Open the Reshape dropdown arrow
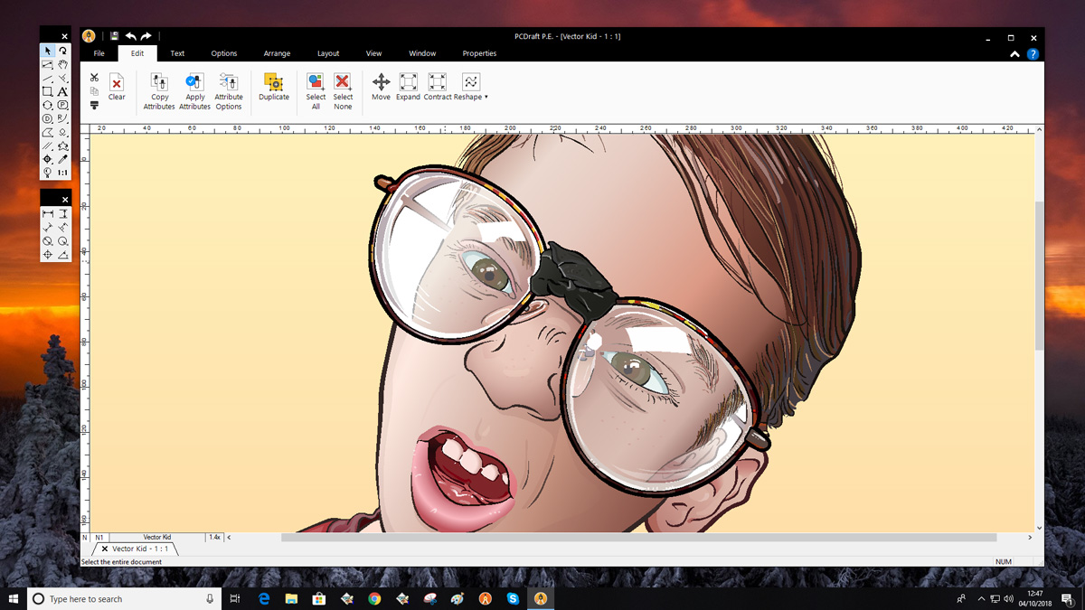This screenshot has width=1085, height=610. [x=486, y=98]
